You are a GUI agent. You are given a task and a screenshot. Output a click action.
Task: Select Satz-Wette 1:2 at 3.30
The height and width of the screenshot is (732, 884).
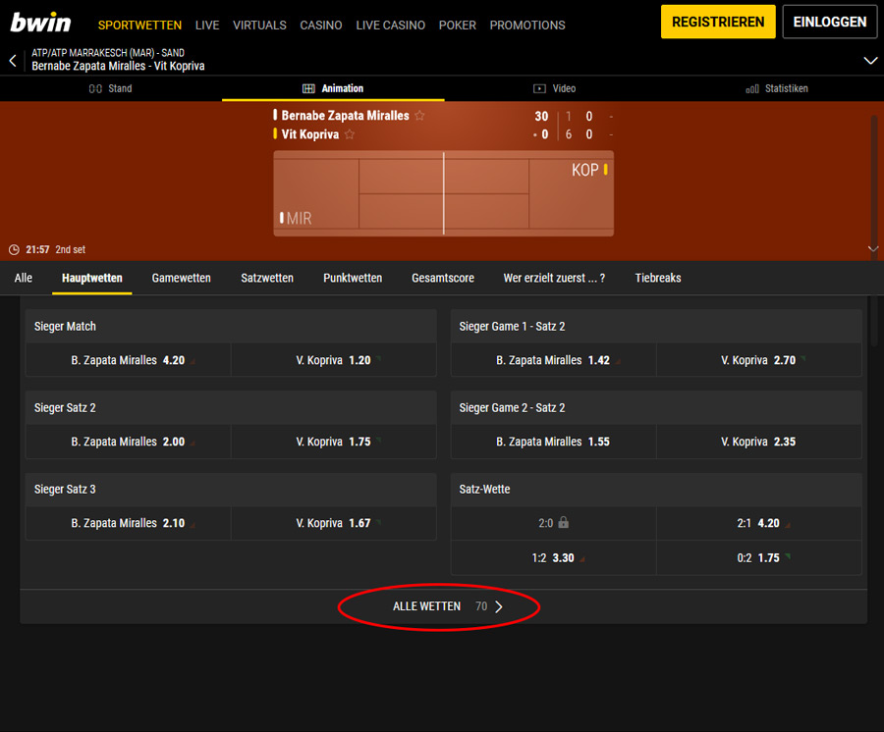point(553,557)
